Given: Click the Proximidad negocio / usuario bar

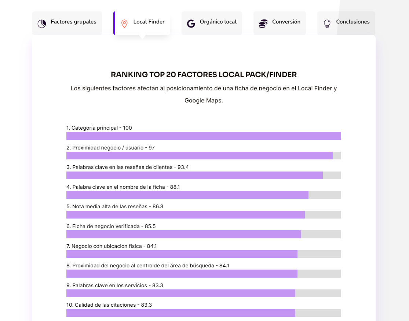Looking at the screenshot, I should (199, 156).
